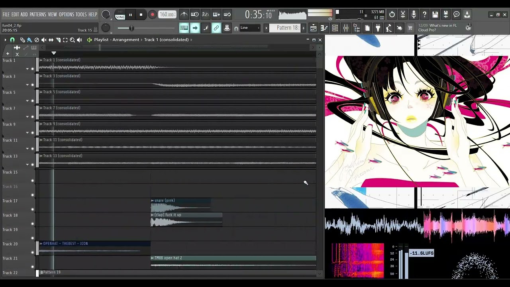Image resolution: width=510 pixels, height=287 pixels.
Task: Select the Playback speaker tool in Playlist
Action: point(80,40)
